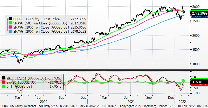Click the Sig legend value -13.9826

[x=55, y=82]
